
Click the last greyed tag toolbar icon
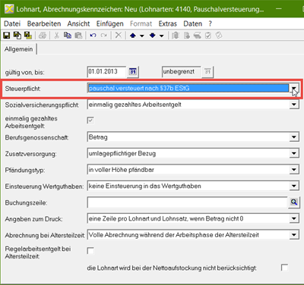219,36
